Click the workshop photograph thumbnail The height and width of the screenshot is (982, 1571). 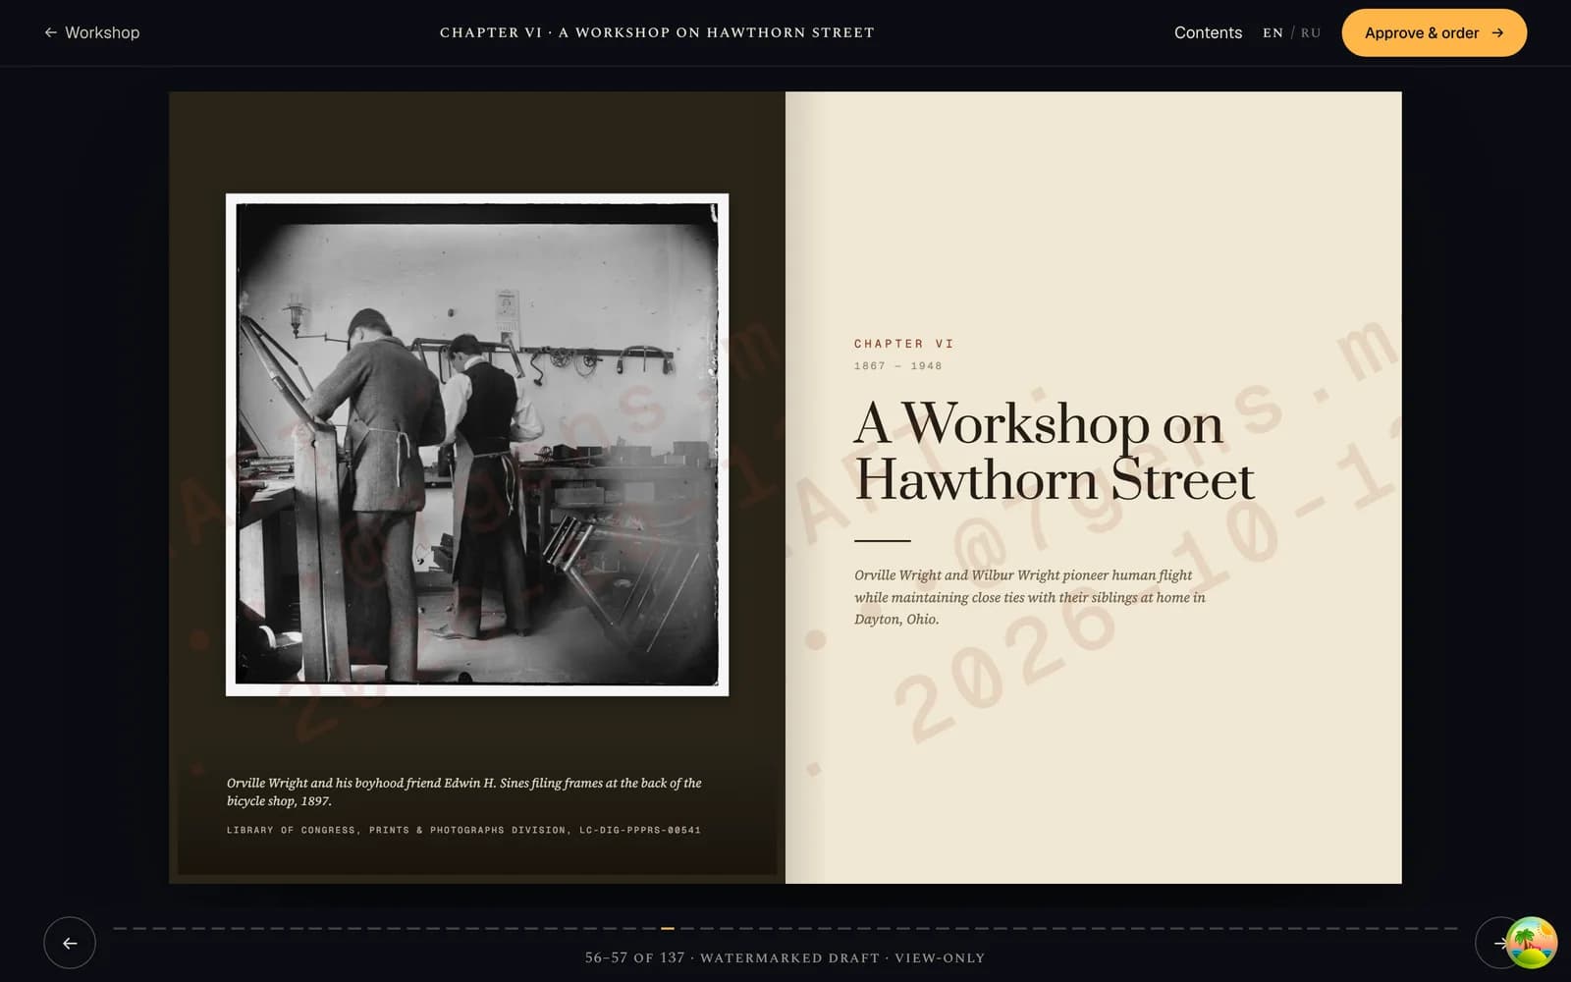(477, 445)
